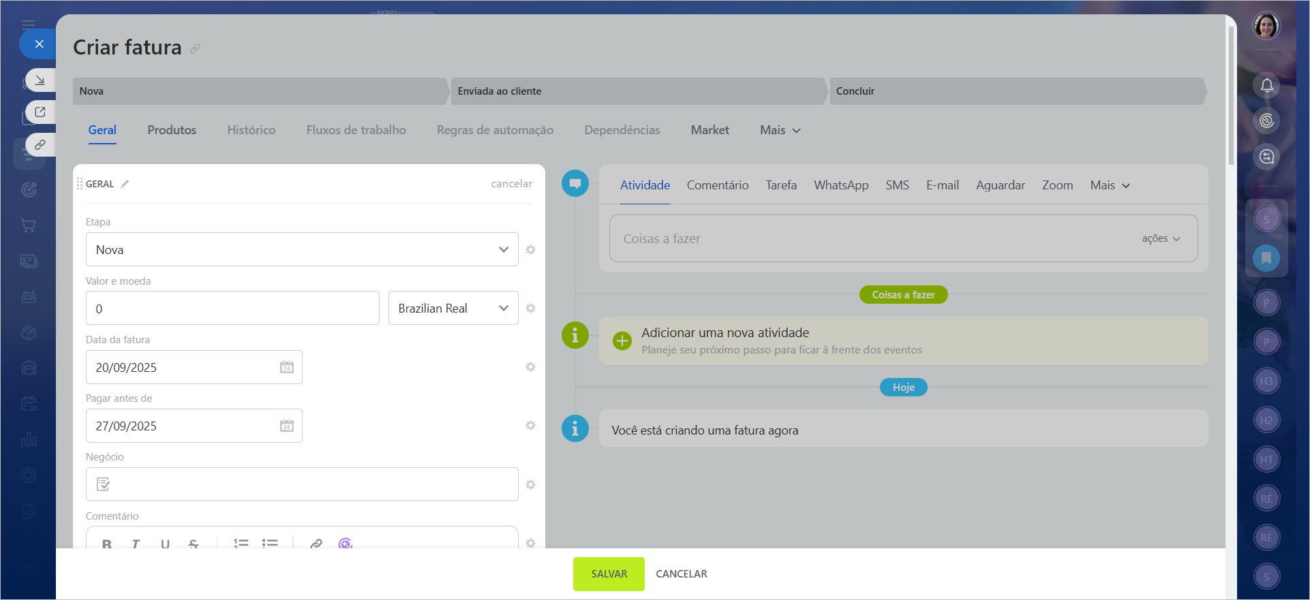Image resolution: width=1310 pixels, height=600 pixels.
Task: Expand the ações dropdown in activity box
Action: pos(1160,239)
